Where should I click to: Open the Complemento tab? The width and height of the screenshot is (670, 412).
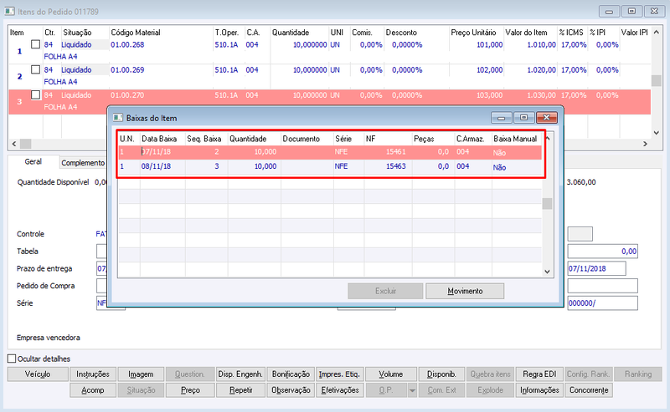pos(82,162)
